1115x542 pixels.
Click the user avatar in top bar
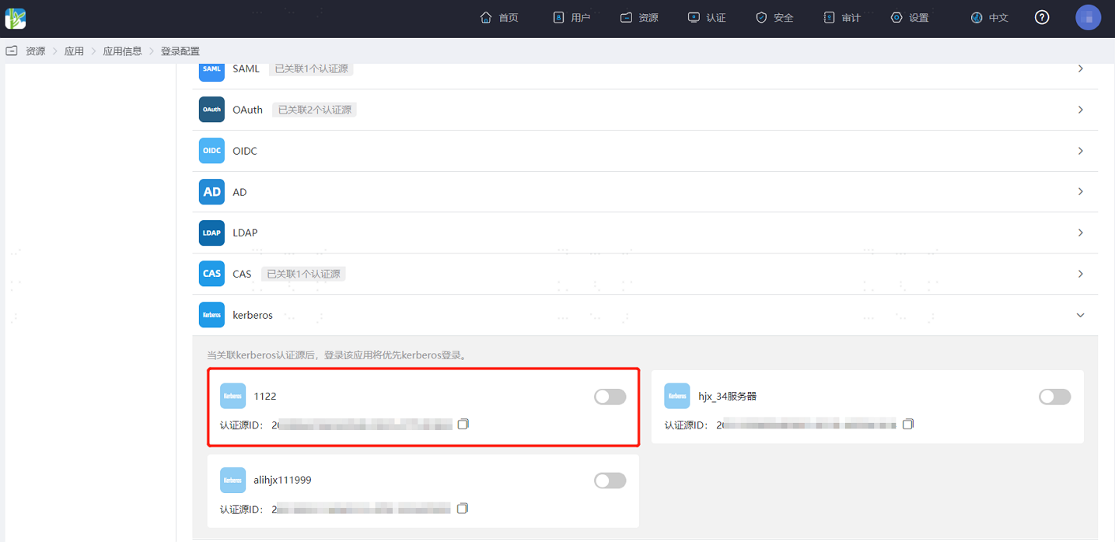point(1088,17)
